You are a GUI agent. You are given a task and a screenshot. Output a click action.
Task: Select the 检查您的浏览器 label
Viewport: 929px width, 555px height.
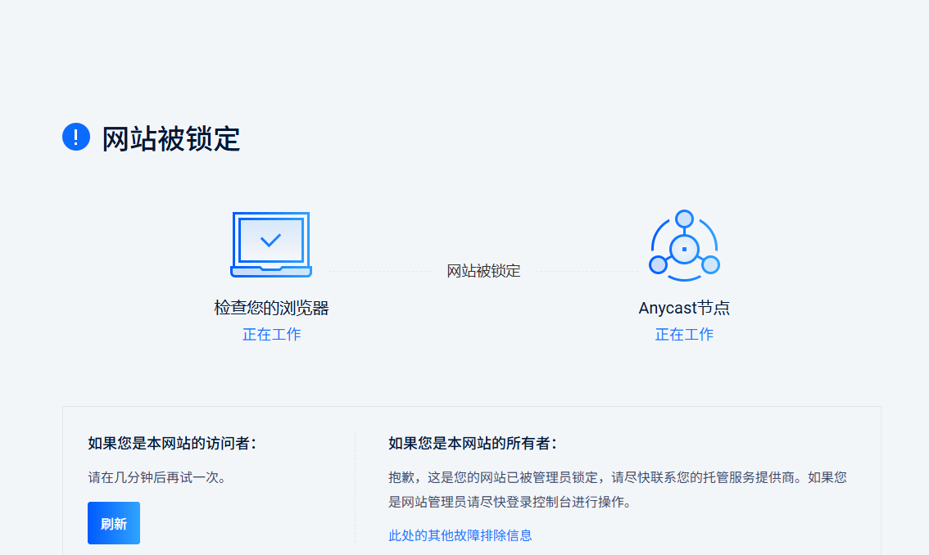coord(271,309)
